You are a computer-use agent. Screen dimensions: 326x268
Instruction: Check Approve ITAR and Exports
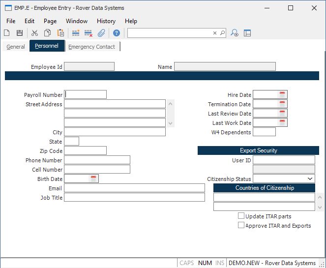241,225
